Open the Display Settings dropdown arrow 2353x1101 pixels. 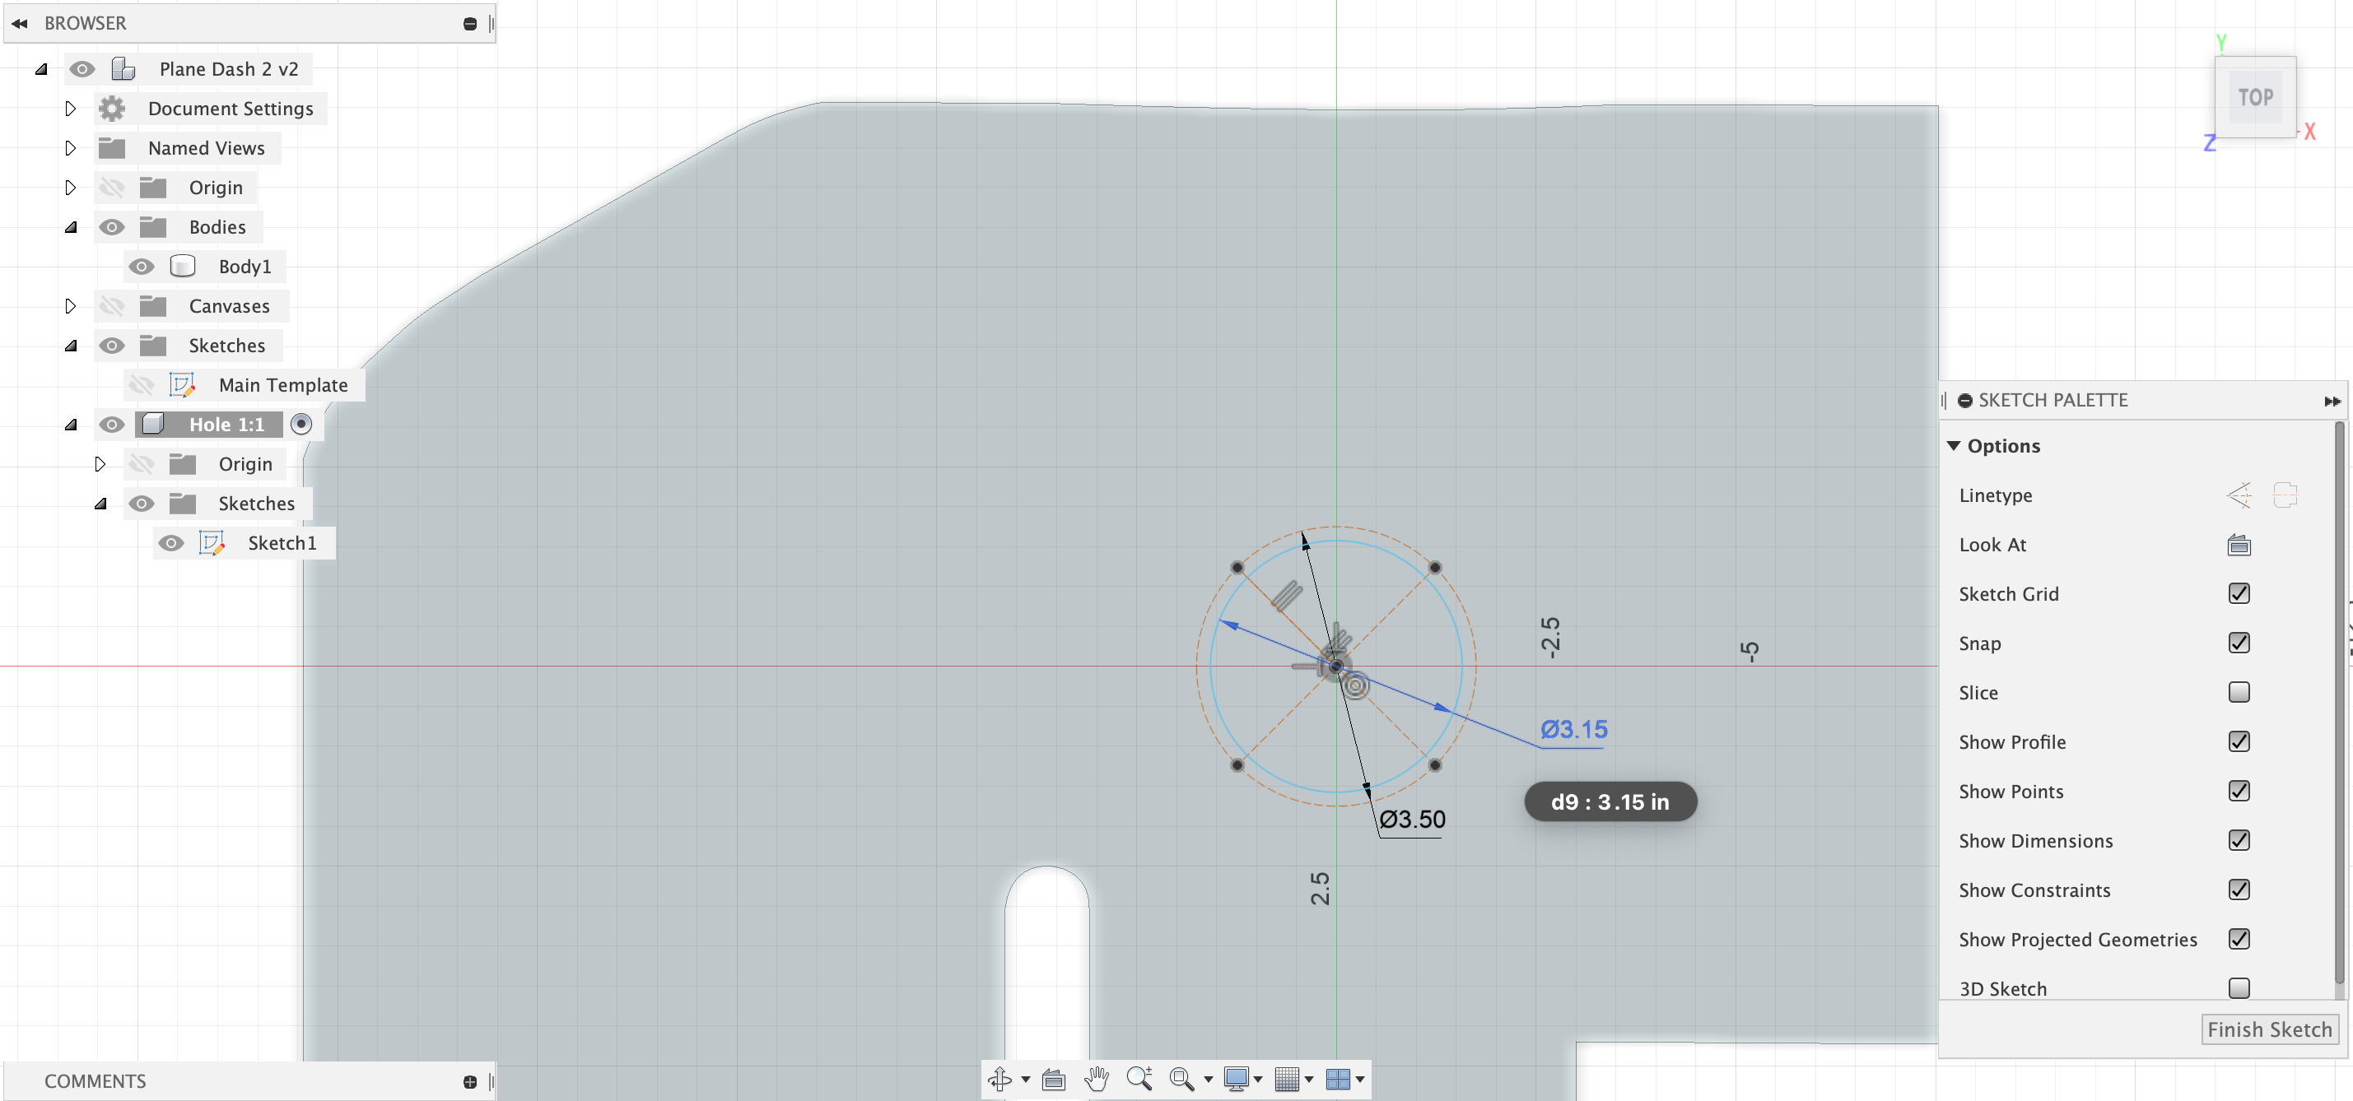[1258, 1080]
